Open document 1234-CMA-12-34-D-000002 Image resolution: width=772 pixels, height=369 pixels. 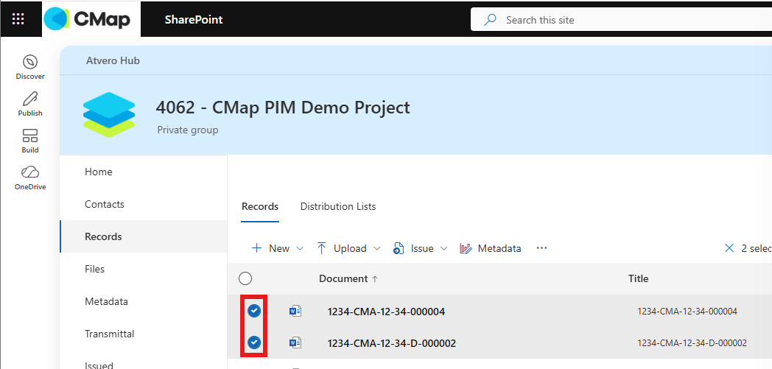click(x=392, y=343)
